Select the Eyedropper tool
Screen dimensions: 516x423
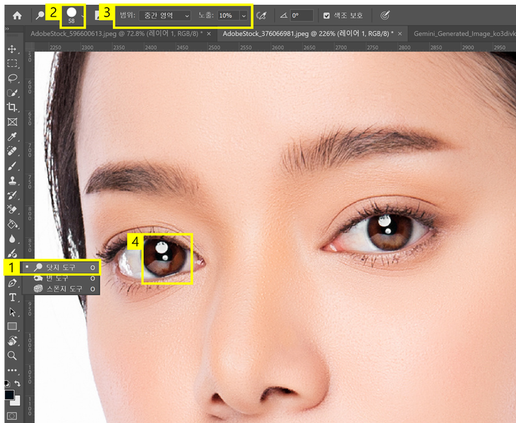pyautogui.click(x=12, y=136)
